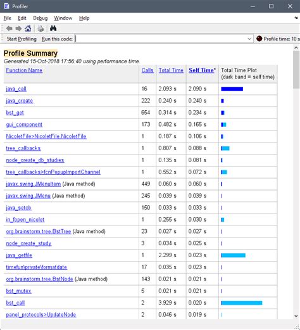Open the Help menu
The width and height of the screenshot is (300, 330).
click(84, 18)
